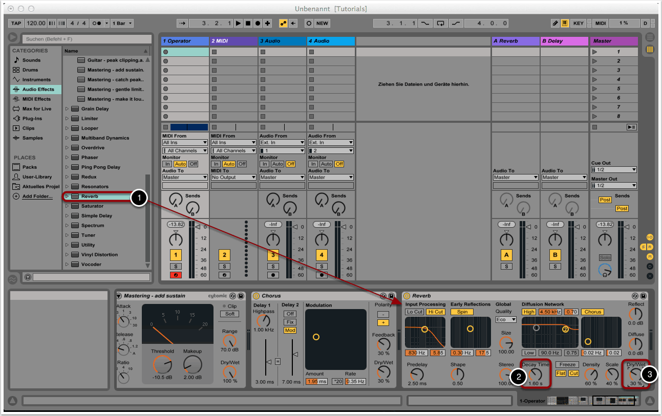Click the transport Play button
Image resolution: width=662 pixels, height=416 pixels.
[x=238, y=24]
